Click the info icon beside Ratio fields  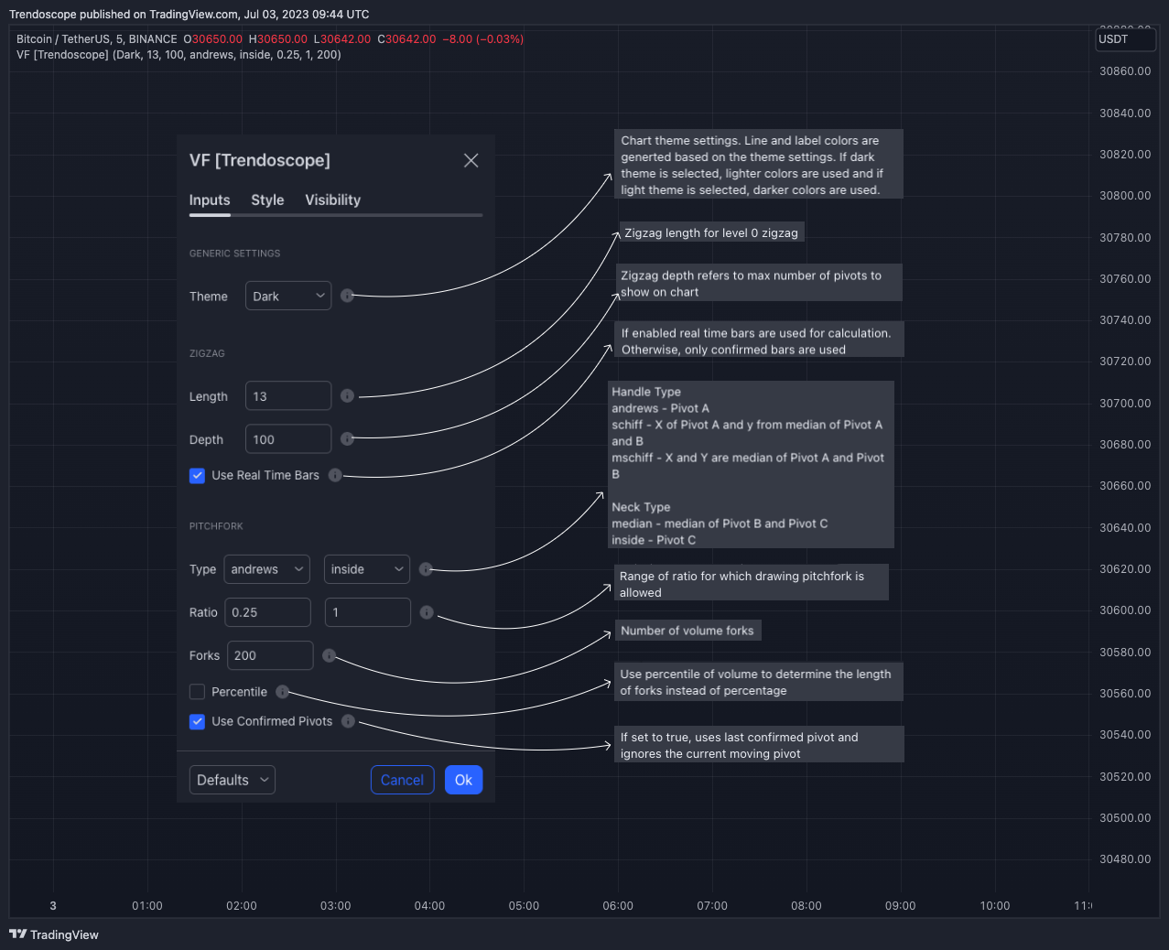[x=427, y=612]
